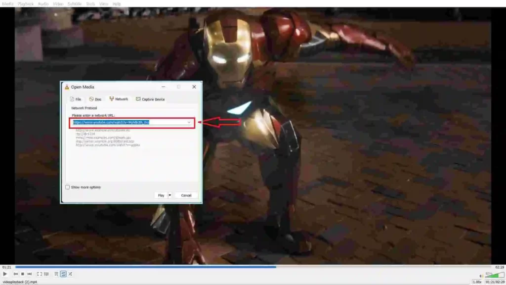Expand the network URL history dropdown arrow
The width and height of the screenshot is (506, 285).
click(x=189, y=123)
